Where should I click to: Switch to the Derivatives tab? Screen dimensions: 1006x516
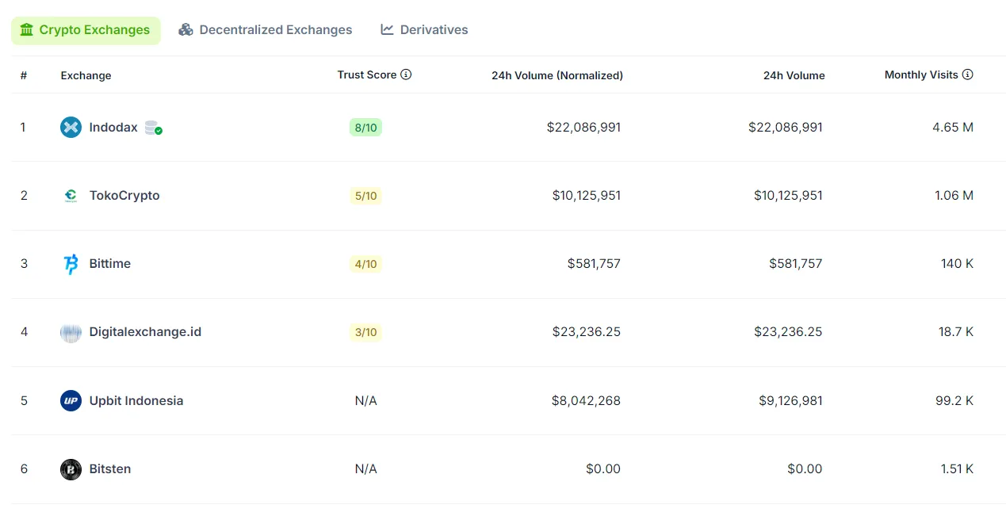pos(424,30)
